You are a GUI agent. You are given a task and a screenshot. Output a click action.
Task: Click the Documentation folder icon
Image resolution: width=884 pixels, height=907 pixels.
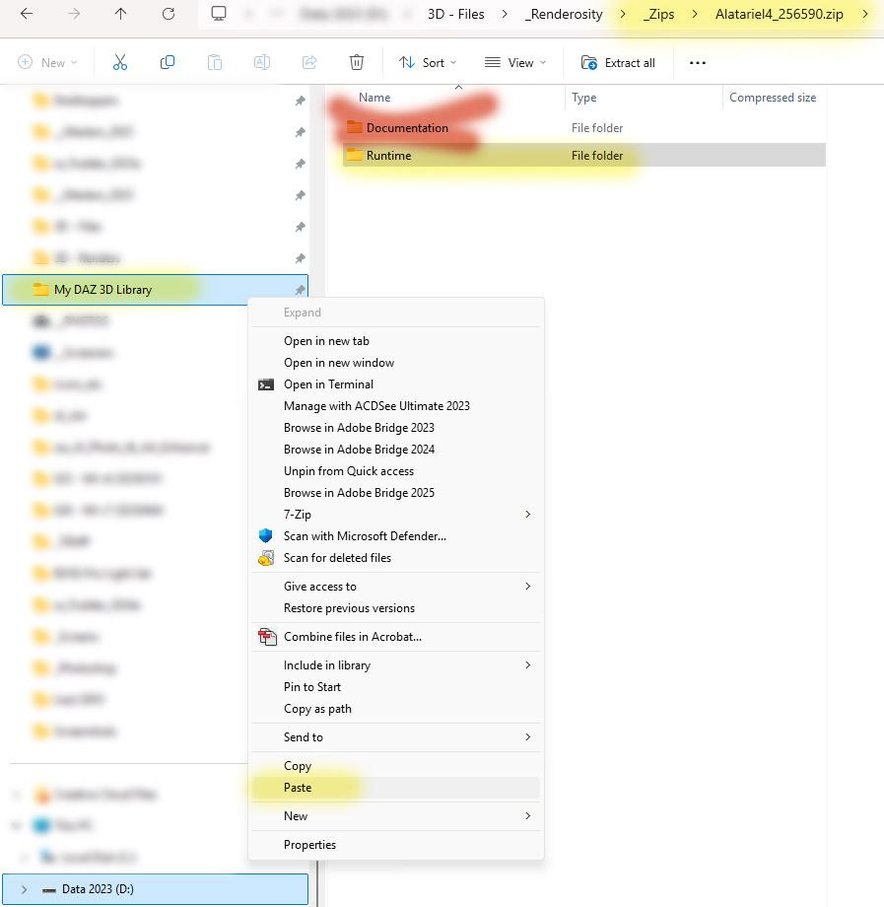pos(355,128)
